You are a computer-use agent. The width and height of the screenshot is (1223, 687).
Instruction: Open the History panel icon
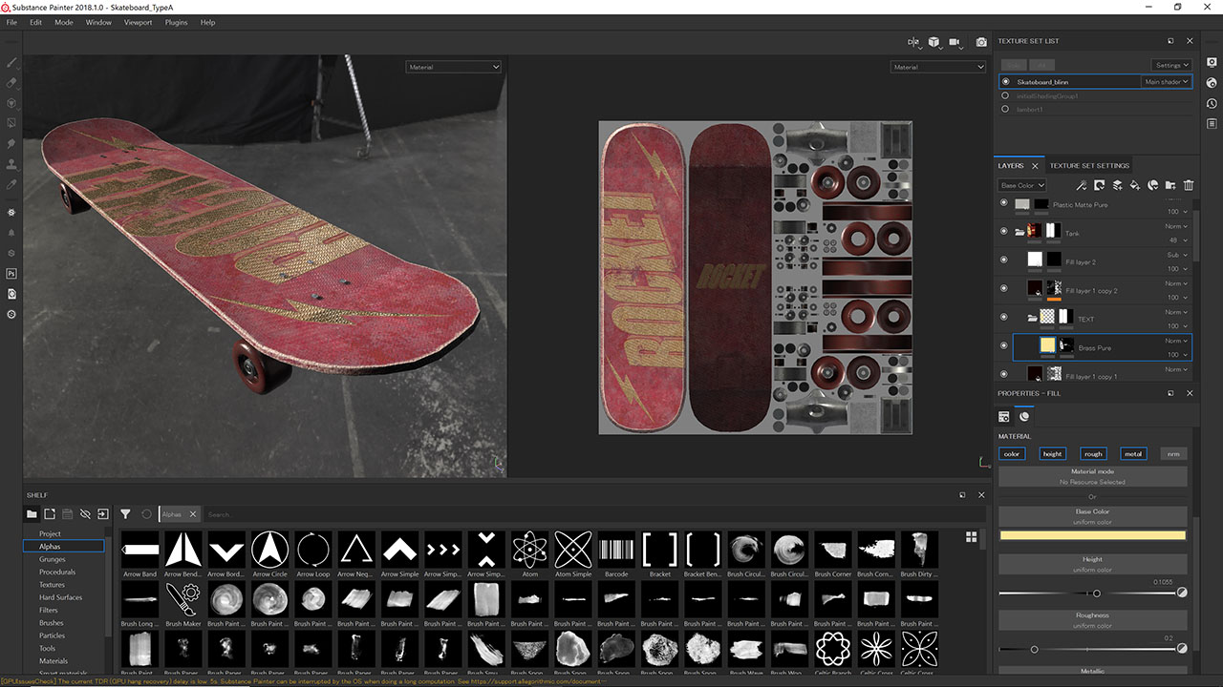(1212, 103)
